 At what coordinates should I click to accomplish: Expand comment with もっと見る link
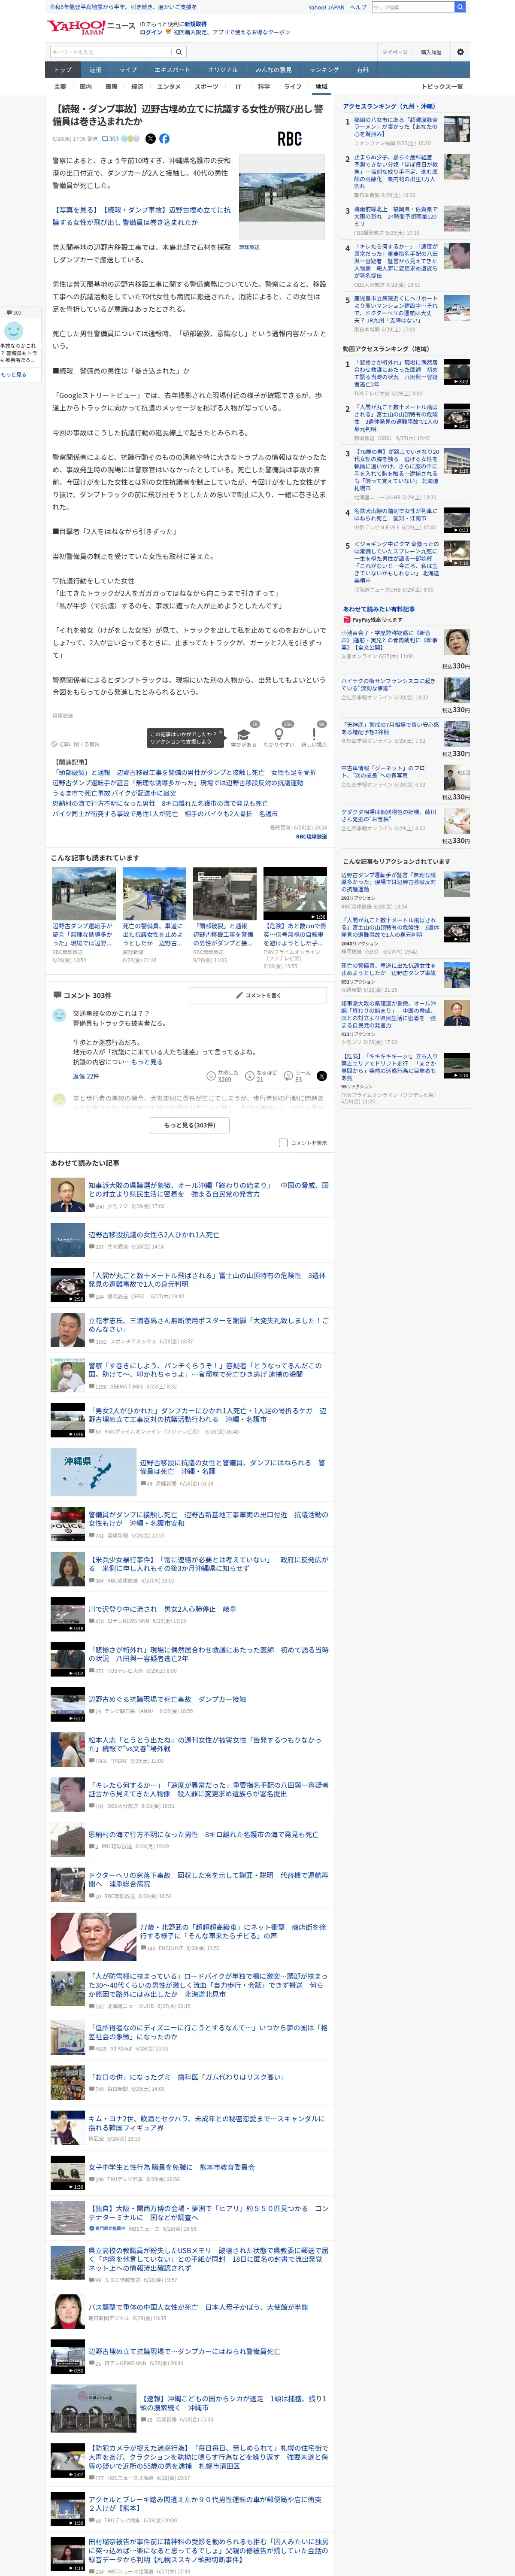click(148, 1062)
